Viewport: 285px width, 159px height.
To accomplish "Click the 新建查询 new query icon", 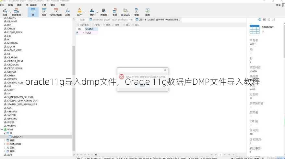I will (16, 12).
